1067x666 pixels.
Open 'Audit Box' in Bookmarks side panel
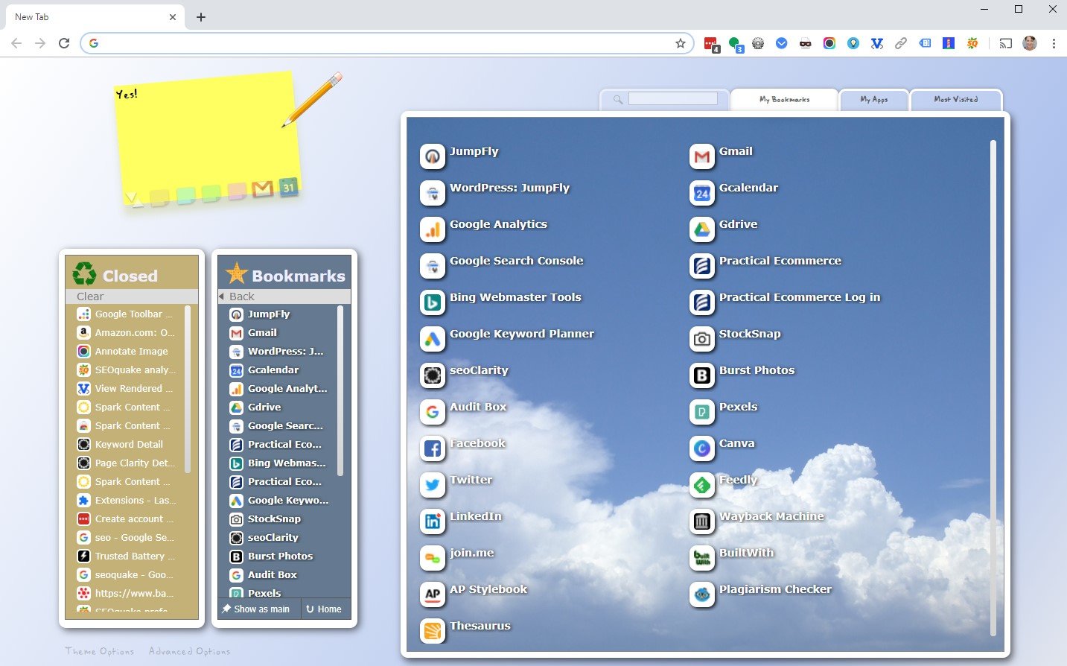[272, 575]
